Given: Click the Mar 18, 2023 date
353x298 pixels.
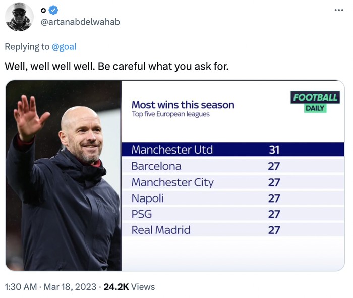Looking at the screenshot, I should (70, 287).
